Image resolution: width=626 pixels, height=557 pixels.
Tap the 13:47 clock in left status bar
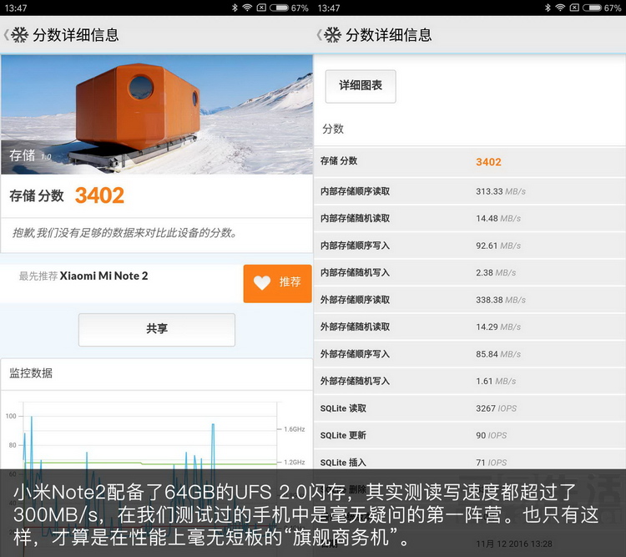coord(16,8)
